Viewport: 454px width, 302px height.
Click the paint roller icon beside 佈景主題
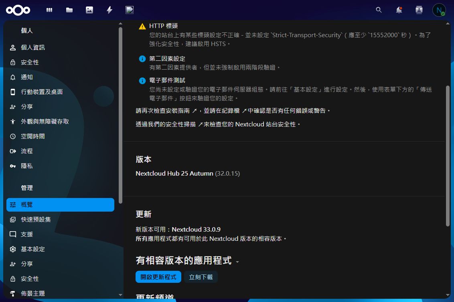point(13,294)
